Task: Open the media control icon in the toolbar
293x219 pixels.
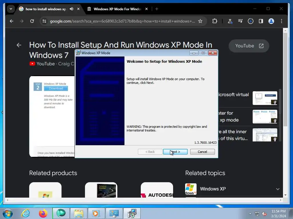Action: pyautogui.click(x=240, y=21)
